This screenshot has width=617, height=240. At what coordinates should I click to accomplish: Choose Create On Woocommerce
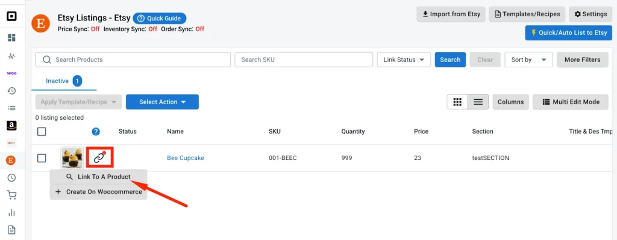coord(98,192)
